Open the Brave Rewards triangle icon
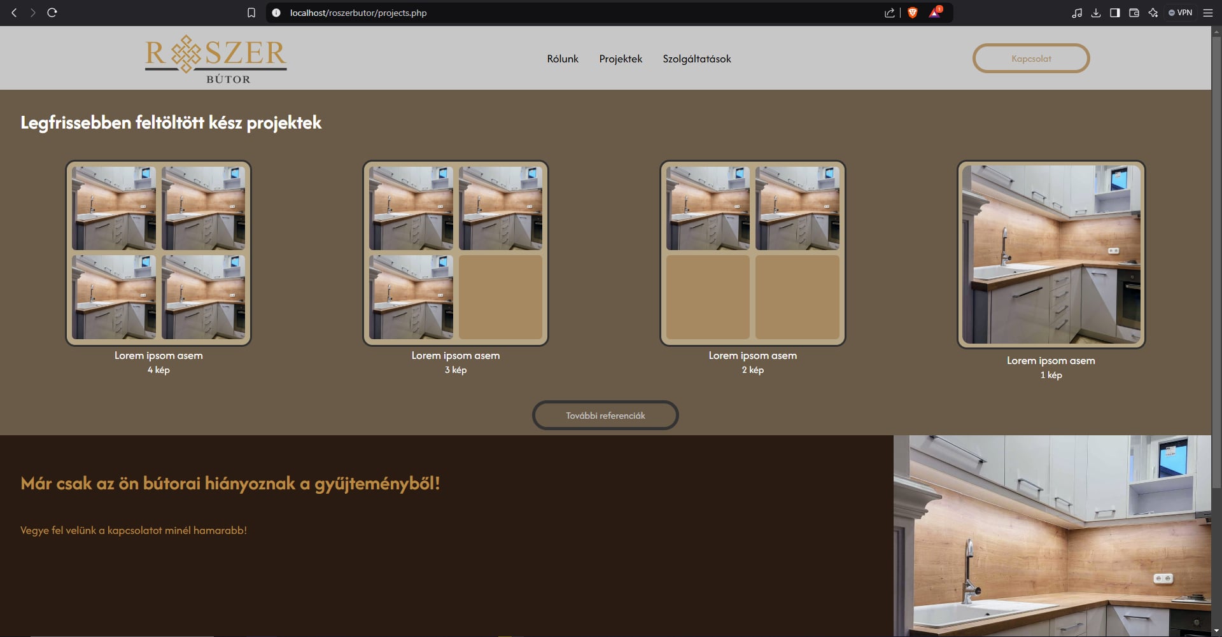 click(934, 13)
